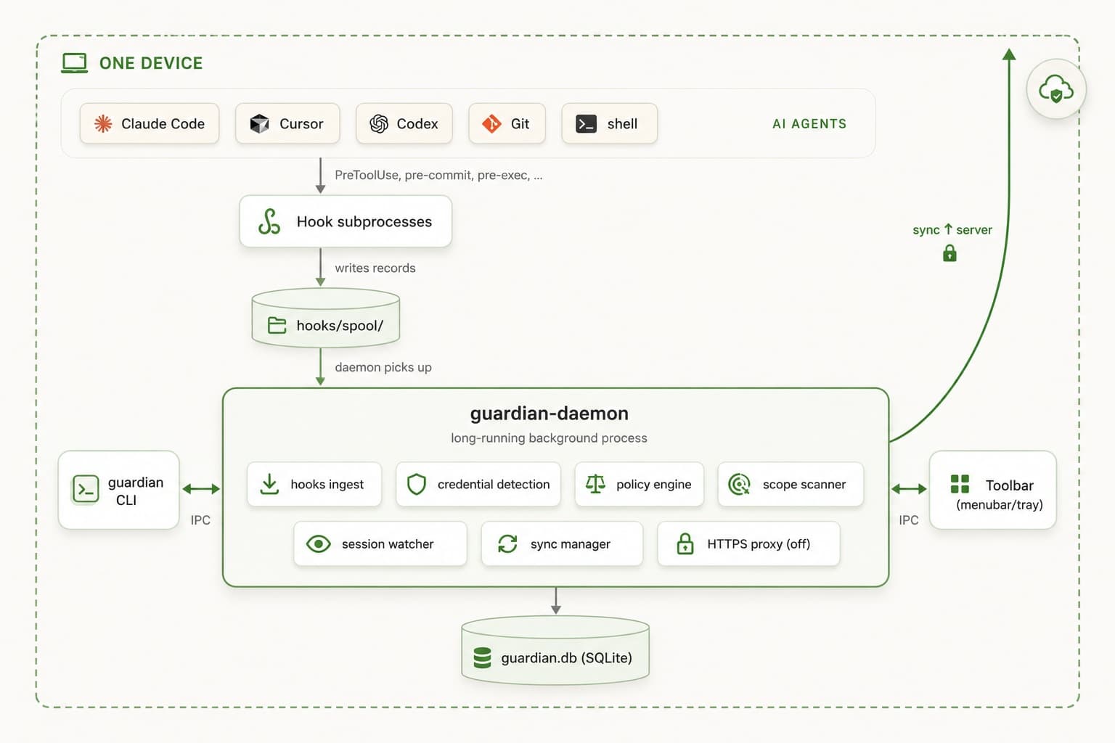Click the session watcher module label
This screenshot has height=743, width=1115.
(388, 544)
